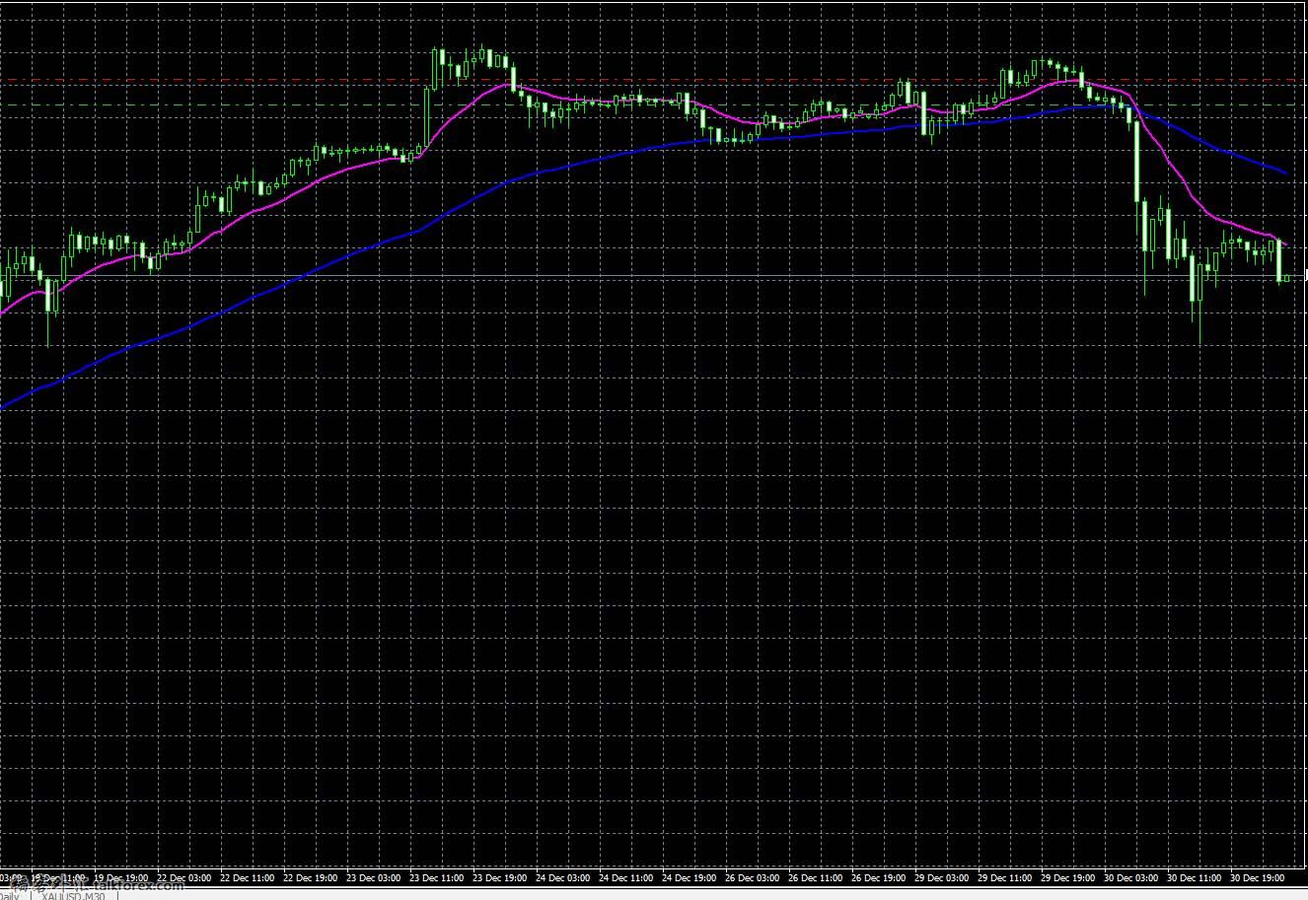Click the 24 Dec 03:00 time label

[x=563, y=878]
